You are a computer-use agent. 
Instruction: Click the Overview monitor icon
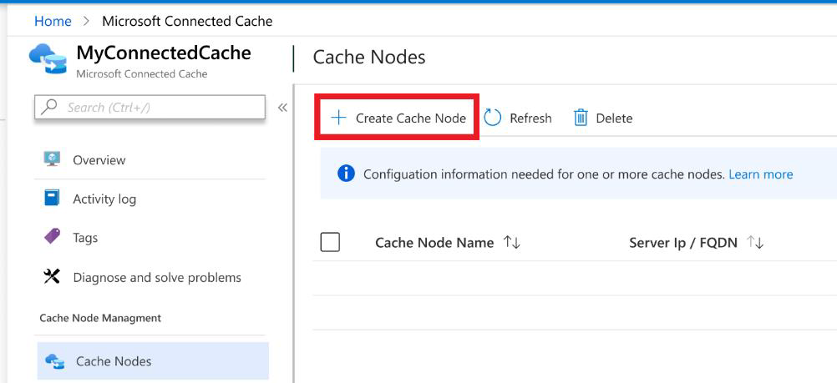tap(52, 159)
